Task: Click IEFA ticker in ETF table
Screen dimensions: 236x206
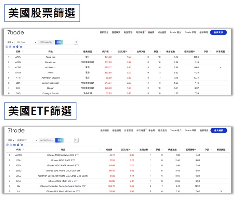Action: pos(18,181)
